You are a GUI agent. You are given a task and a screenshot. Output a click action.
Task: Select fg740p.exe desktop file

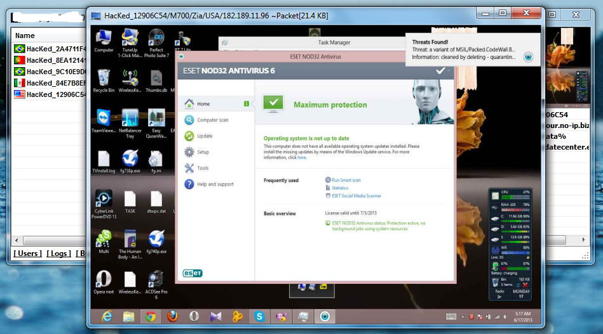click(x=156, y=242)
